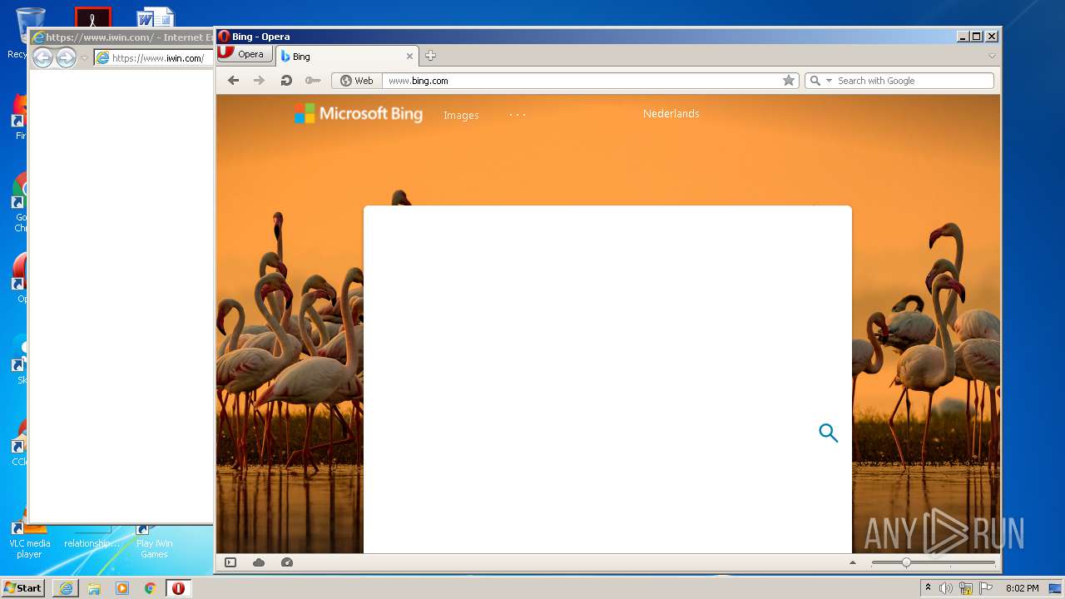Viewport: 1065px width, 599px height.
Task: Open Windows Explorer folder on taskbar
Action: click(x=94, y=588)
